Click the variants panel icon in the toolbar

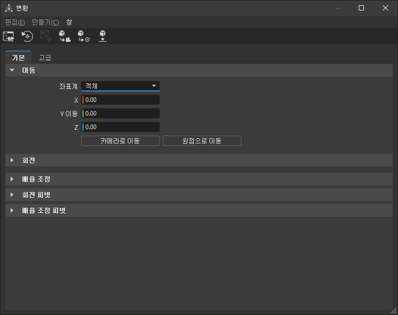[x=8, y=36]
